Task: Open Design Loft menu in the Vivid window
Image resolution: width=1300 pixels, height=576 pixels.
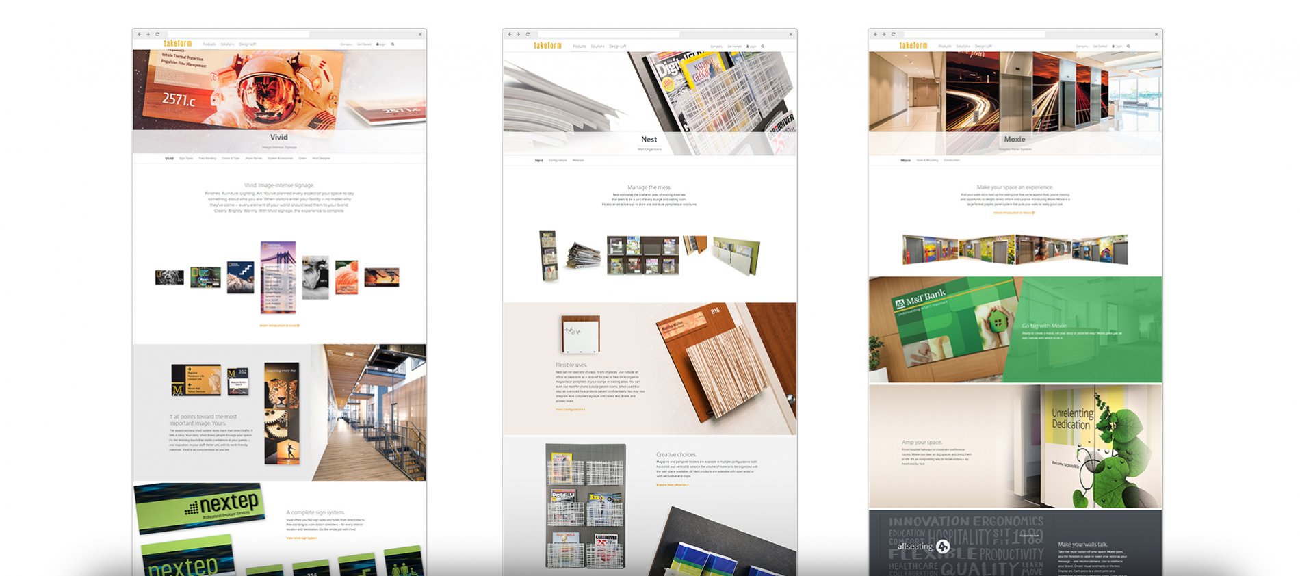Action: click(248, 44)
